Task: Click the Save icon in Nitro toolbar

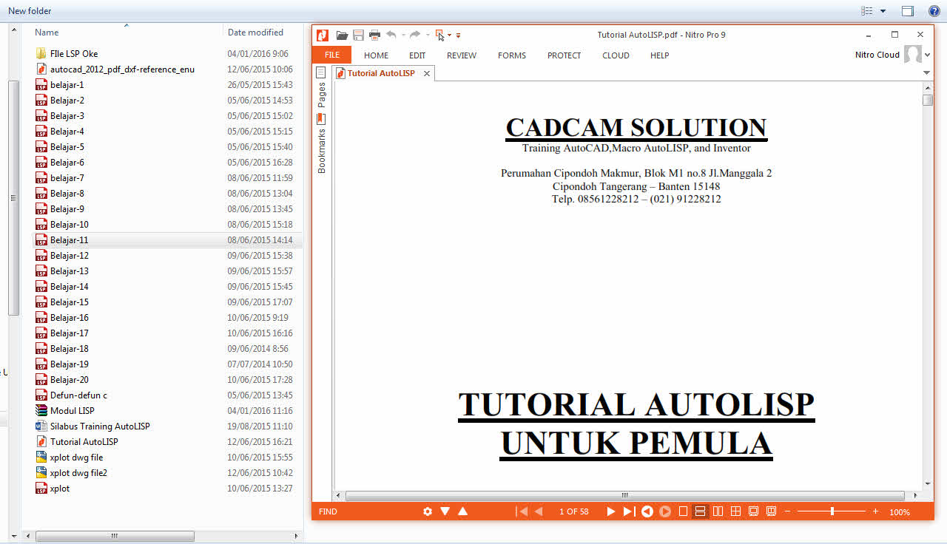Action: pyautogui.click(x=358, y=35)
